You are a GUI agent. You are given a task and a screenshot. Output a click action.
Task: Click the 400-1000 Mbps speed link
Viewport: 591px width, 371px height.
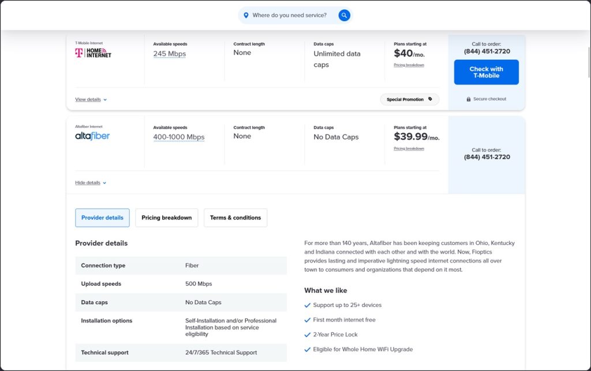(x=179, y=137)
